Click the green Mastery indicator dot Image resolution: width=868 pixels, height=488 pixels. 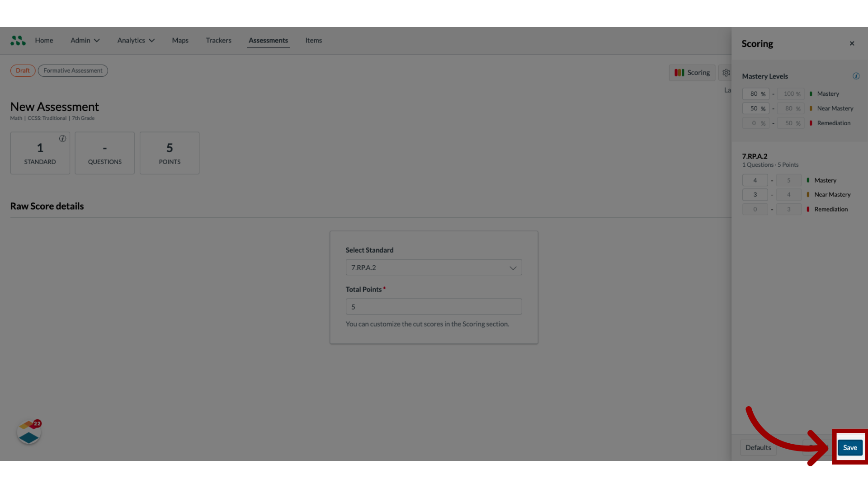pyautogui.click(x=811, y=94)
